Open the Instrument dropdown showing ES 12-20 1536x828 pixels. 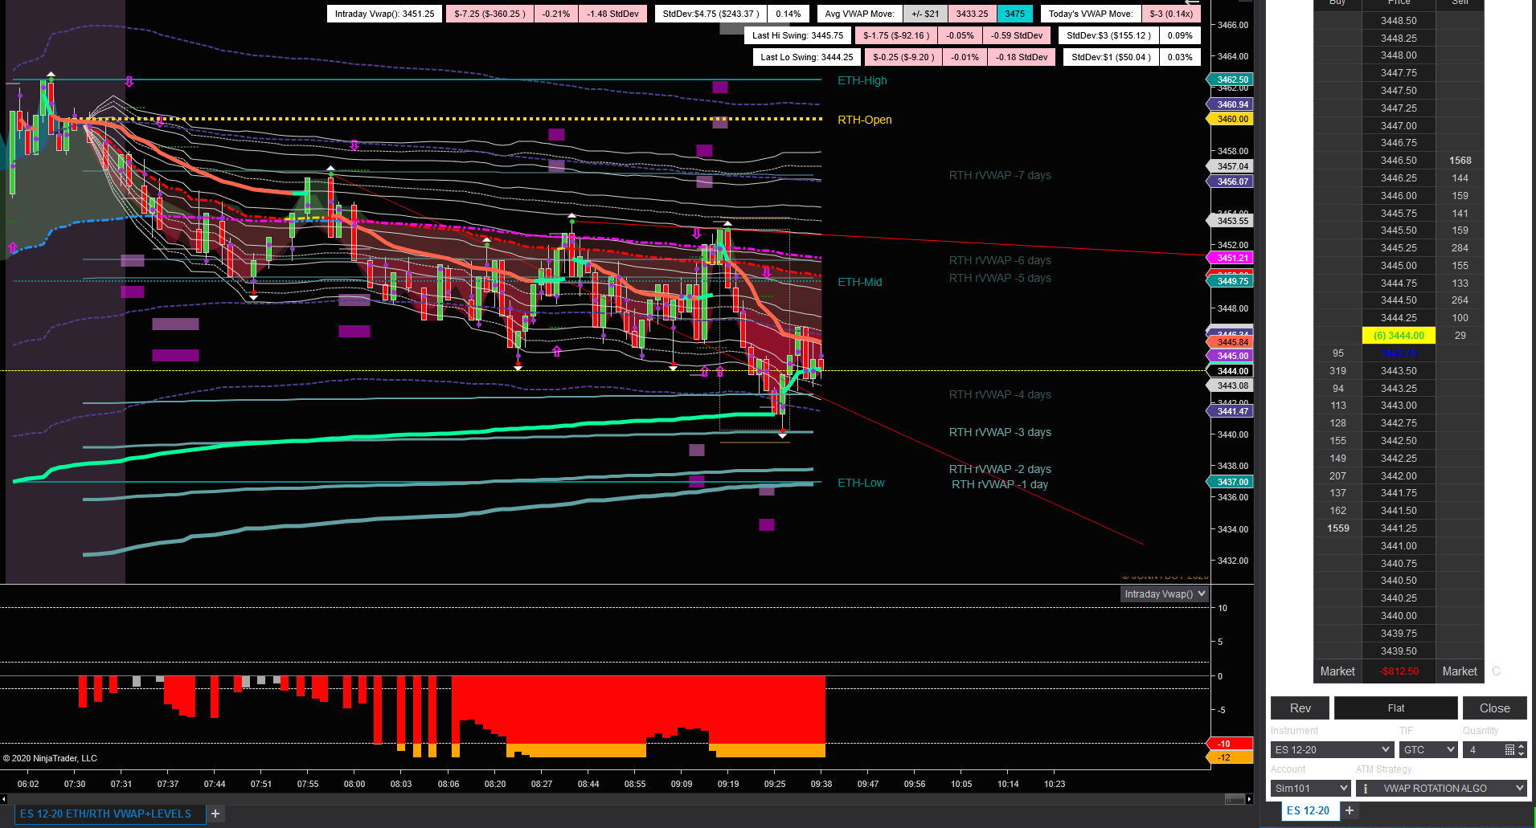click(x=1332, y=749)
